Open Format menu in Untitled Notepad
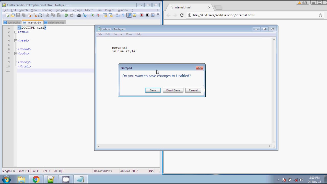 (x=118, y=34)
